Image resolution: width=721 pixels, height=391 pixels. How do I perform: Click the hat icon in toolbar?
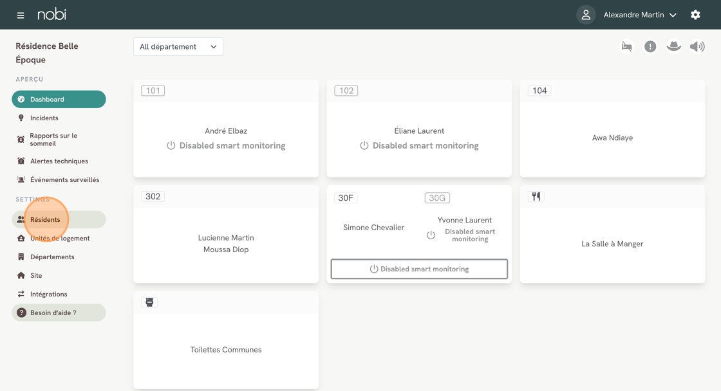click(673, 46)
